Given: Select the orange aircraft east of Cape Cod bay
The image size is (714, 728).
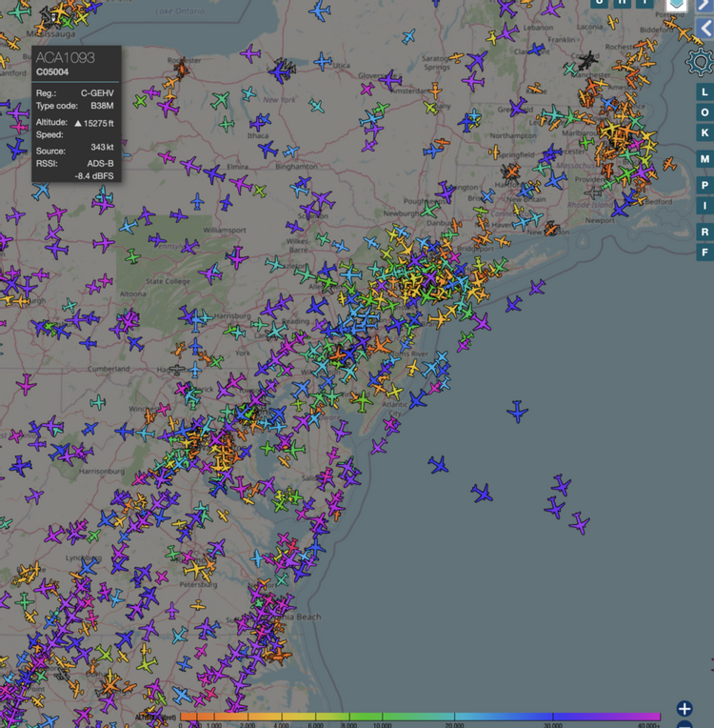Looking at the screenshot, I should click(669, 164).
